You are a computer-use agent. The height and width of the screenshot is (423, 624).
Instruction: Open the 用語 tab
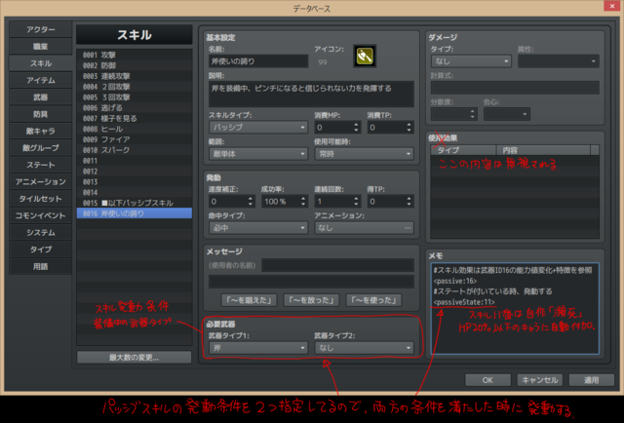click(x=41, y=266)
